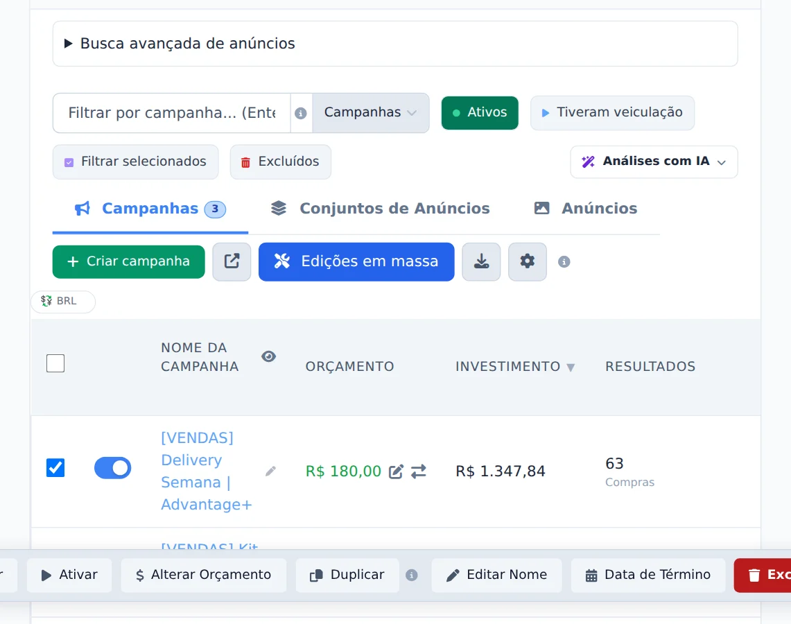Click the Filtrar por campanha input field
This screenshot has width=791, height=624.
click(171, 112)
